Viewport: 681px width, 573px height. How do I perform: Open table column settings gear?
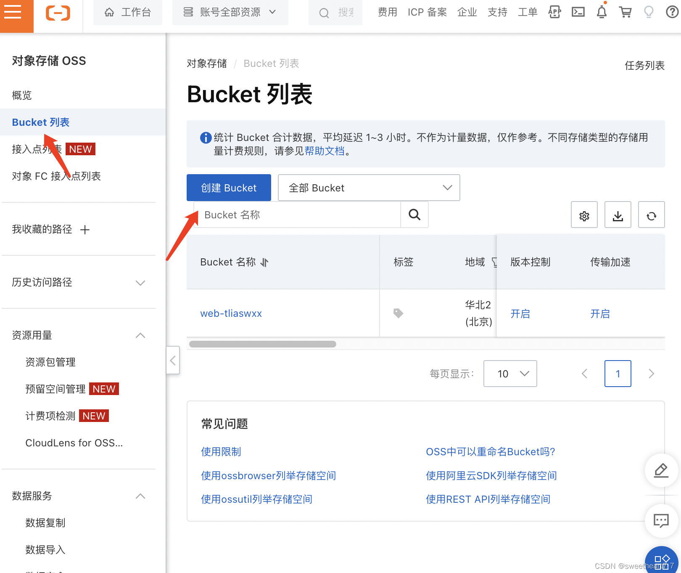click(x=584, y=215)
